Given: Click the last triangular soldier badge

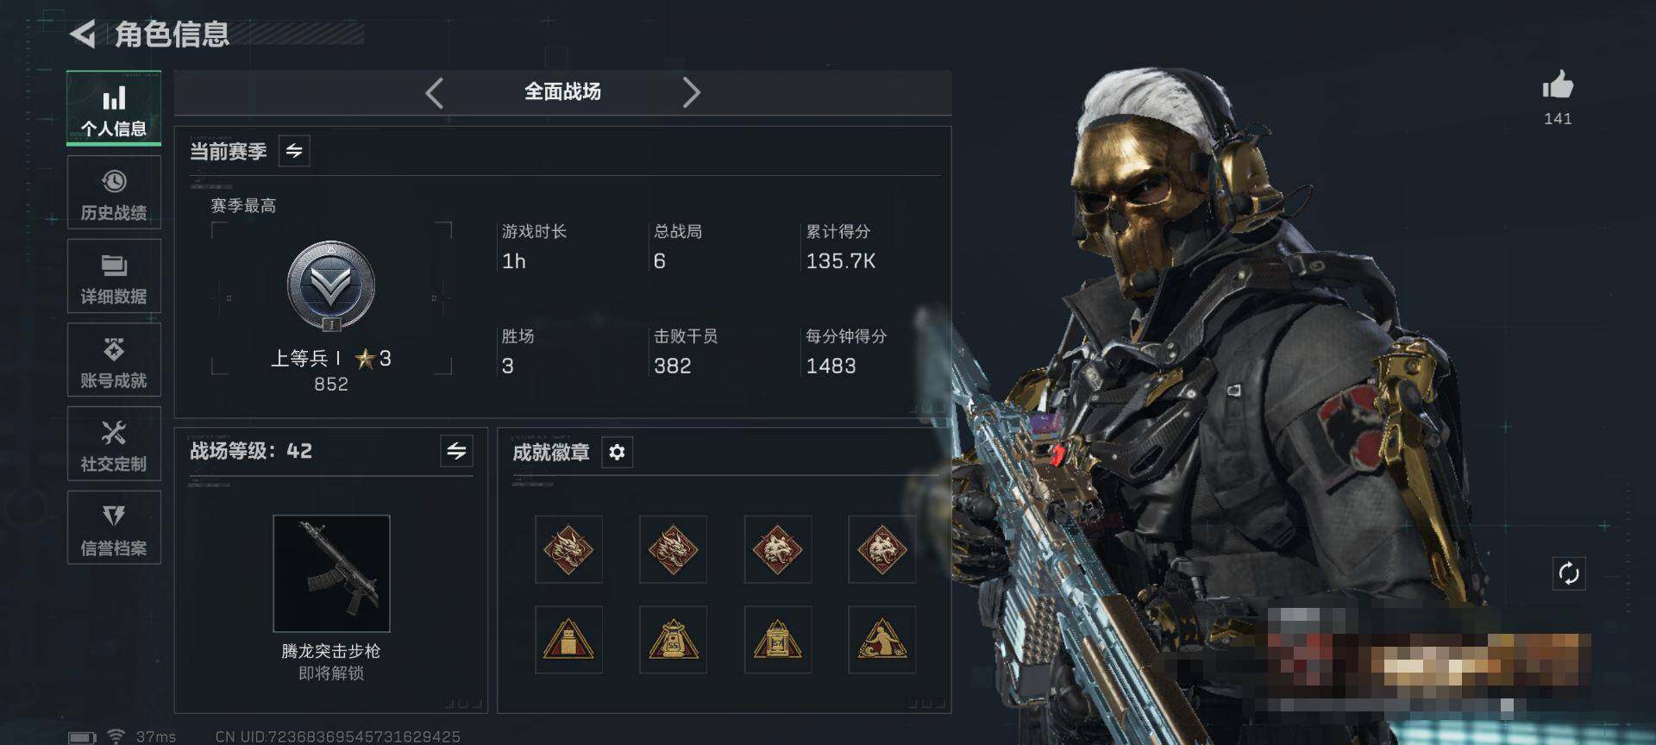Looking at the screenshot, I should point(881,640).
